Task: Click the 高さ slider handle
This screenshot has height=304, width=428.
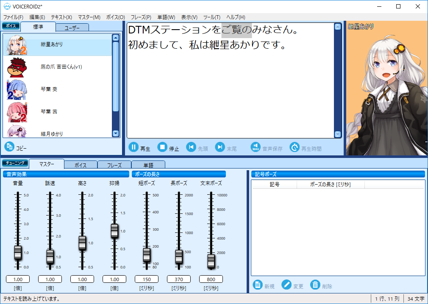Action: click(82, 243)
